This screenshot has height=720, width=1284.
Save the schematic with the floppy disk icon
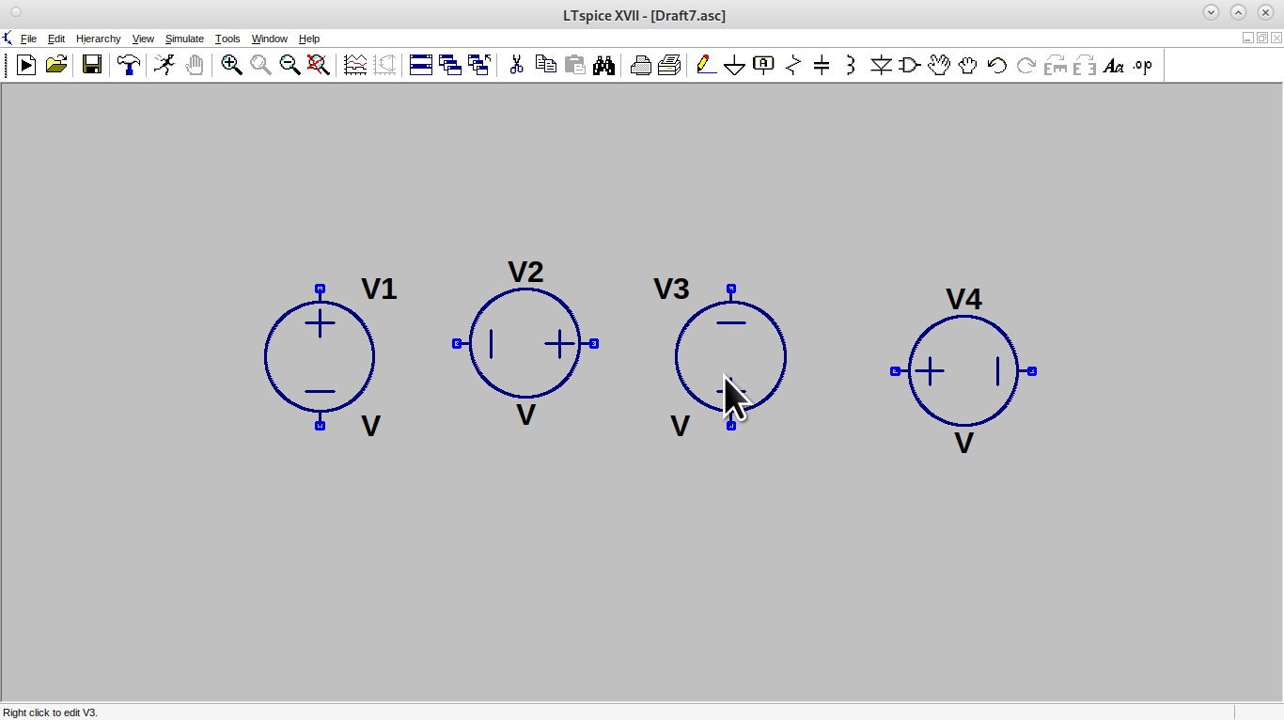click(x=91, y=65)
